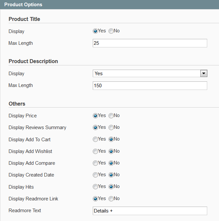Select Yes for Display Readmore Link
219x221 pixels.
point(95,199)
